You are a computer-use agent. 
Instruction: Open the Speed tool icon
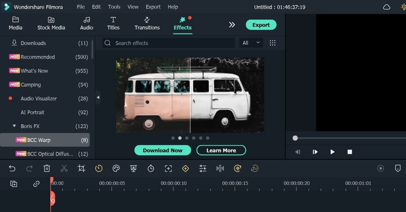click(99, 168)
